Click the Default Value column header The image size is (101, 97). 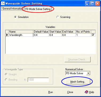pos(41,32)
